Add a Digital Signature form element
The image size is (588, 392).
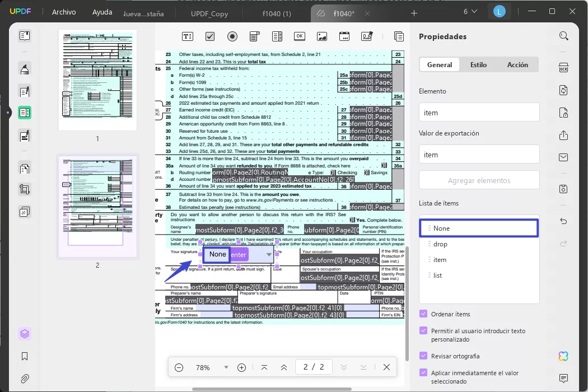pos(367,36)
